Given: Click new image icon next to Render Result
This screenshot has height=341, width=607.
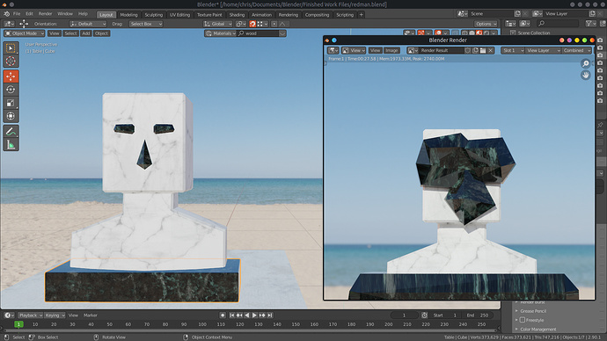Looking at the screenshot, I should click(475, 51).
